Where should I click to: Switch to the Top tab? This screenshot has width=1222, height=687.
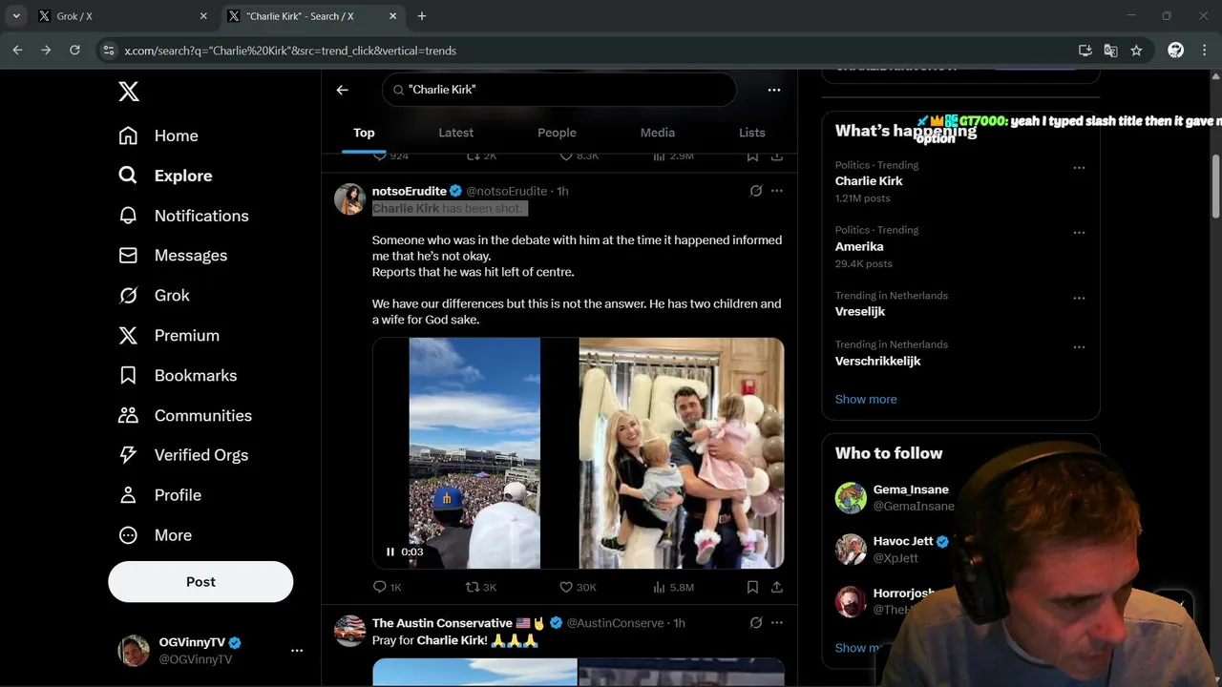coord(364,133)
